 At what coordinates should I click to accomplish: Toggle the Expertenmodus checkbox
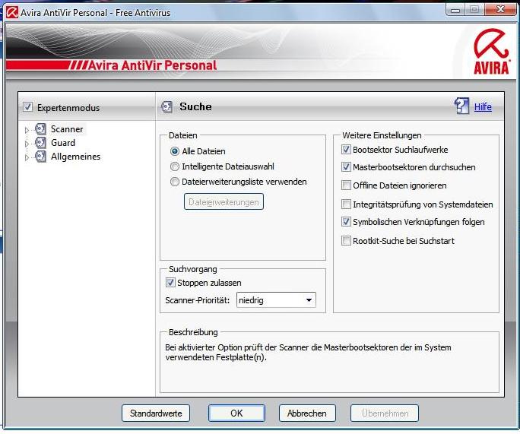tap(27, 107)
